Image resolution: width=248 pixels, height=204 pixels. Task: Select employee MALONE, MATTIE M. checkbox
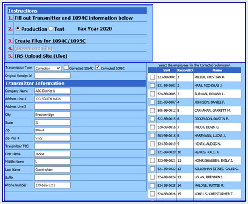pyautogui.click(x=152, y=186)
